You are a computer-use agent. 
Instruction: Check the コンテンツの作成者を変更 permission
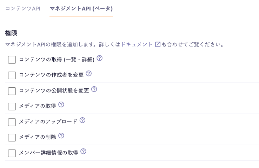tap(12, 75)
